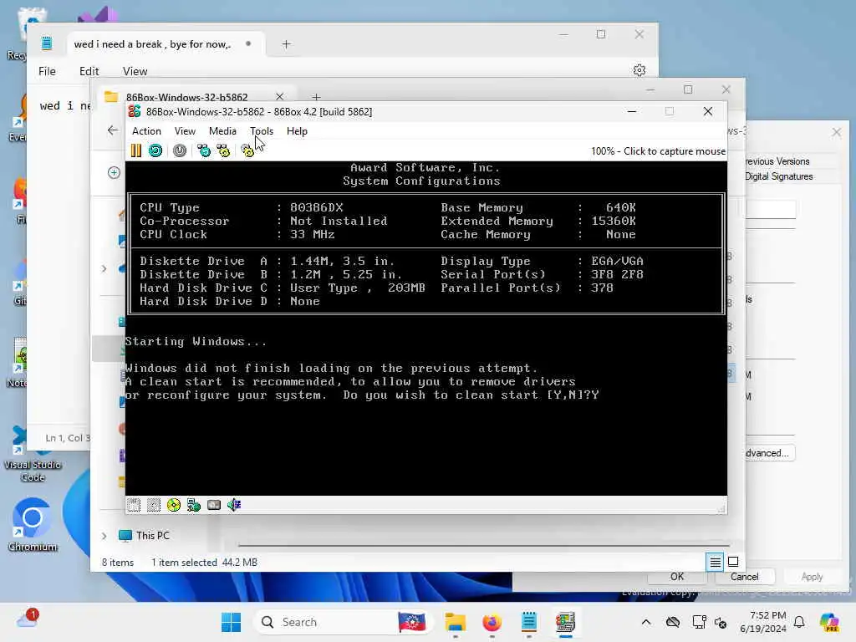Show hidden system tray icons
The height and width of the screenshot is (642, 856).
click(646, 622)
